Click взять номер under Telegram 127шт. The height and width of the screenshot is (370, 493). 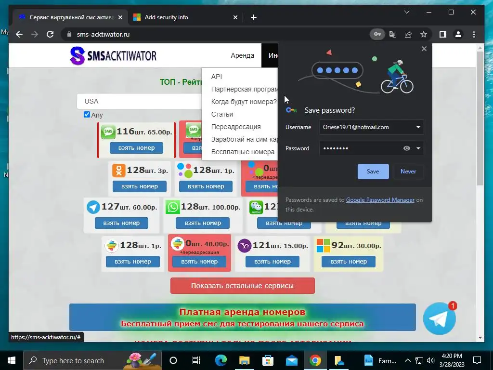point(121,223)
